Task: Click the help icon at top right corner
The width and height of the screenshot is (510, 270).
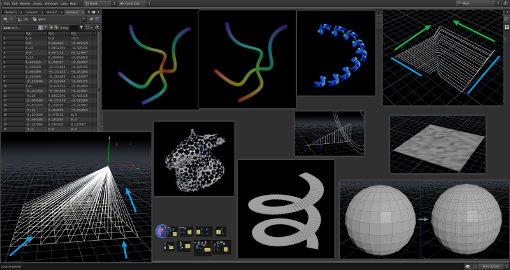Action: [504, 4]
